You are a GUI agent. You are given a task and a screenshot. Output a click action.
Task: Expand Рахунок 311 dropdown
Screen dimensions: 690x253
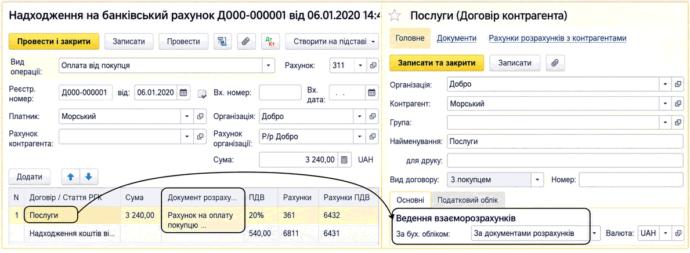(361, 65)
